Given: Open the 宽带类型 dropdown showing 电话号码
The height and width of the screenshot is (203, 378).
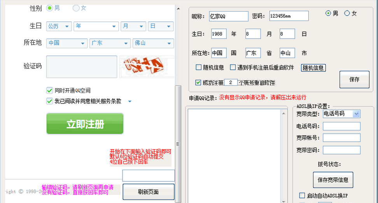Looking at the screenshot, I should pos(341,114).
